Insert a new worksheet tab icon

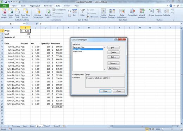pos(64,126)
